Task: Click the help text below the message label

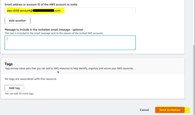Action: click(x=54, y=33)
